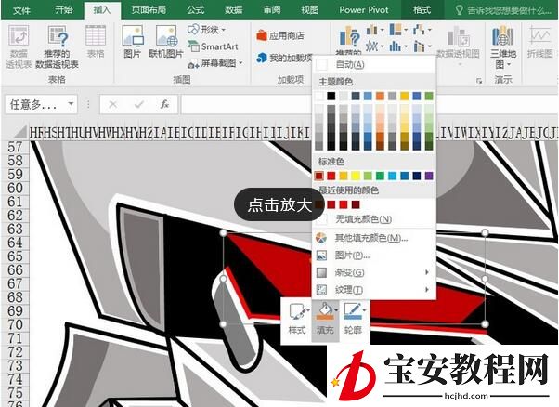This screenshot has width=559, height=407.
Task: Click the fx insert function icon
Action: [x=164, y=104]
